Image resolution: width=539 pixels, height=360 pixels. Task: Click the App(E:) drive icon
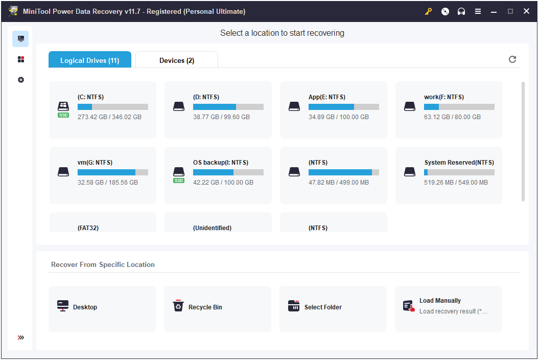point(294,106)
